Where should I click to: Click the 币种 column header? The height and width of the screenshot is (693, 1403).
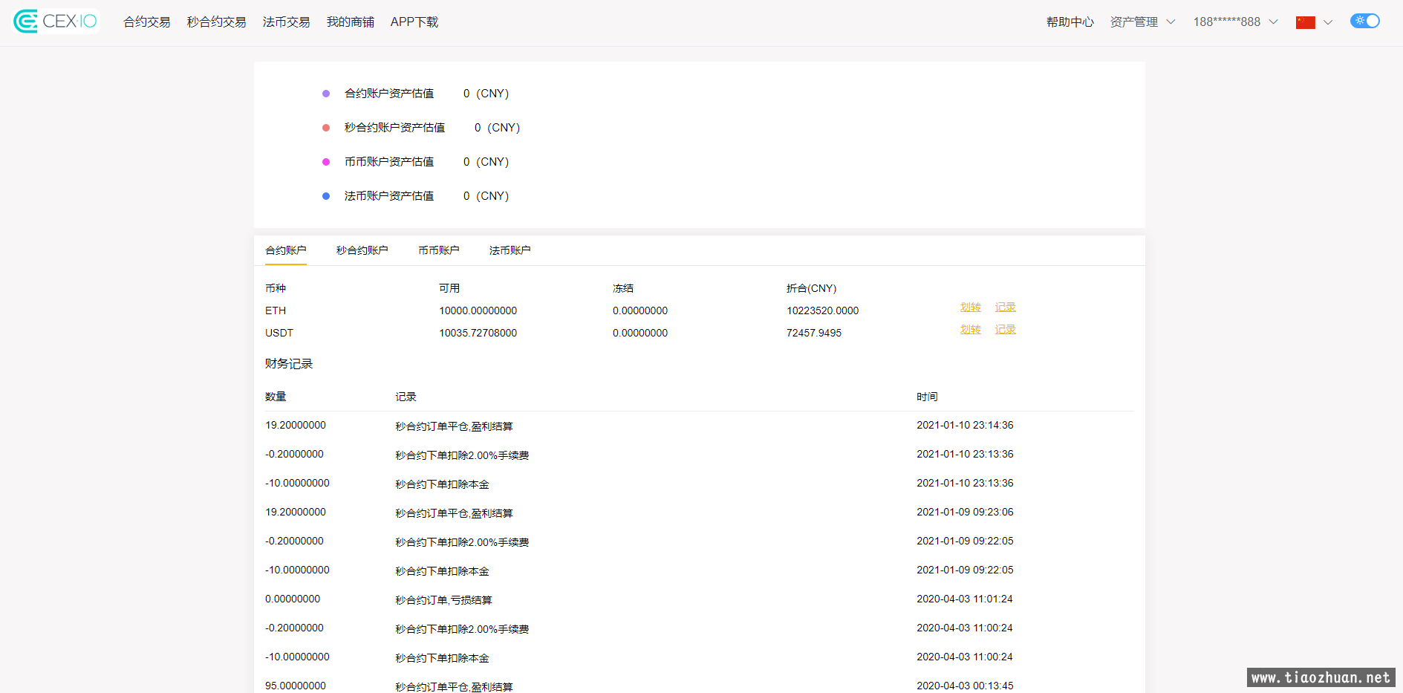tap(276, 288)
